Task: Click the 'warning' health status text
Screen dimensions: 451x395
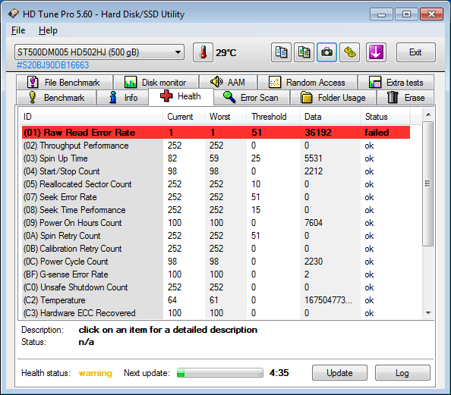Action: (95, 373)
